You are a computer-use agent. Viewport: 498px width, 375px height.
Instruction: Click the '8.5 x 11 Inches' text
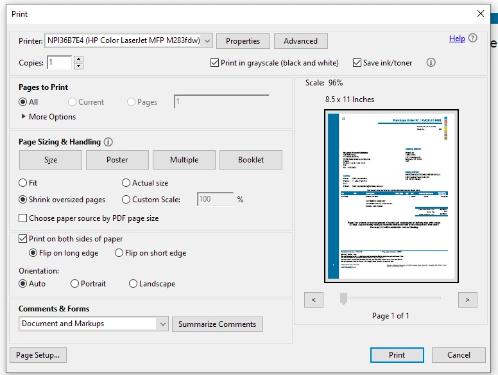click(x=350, y=100)
